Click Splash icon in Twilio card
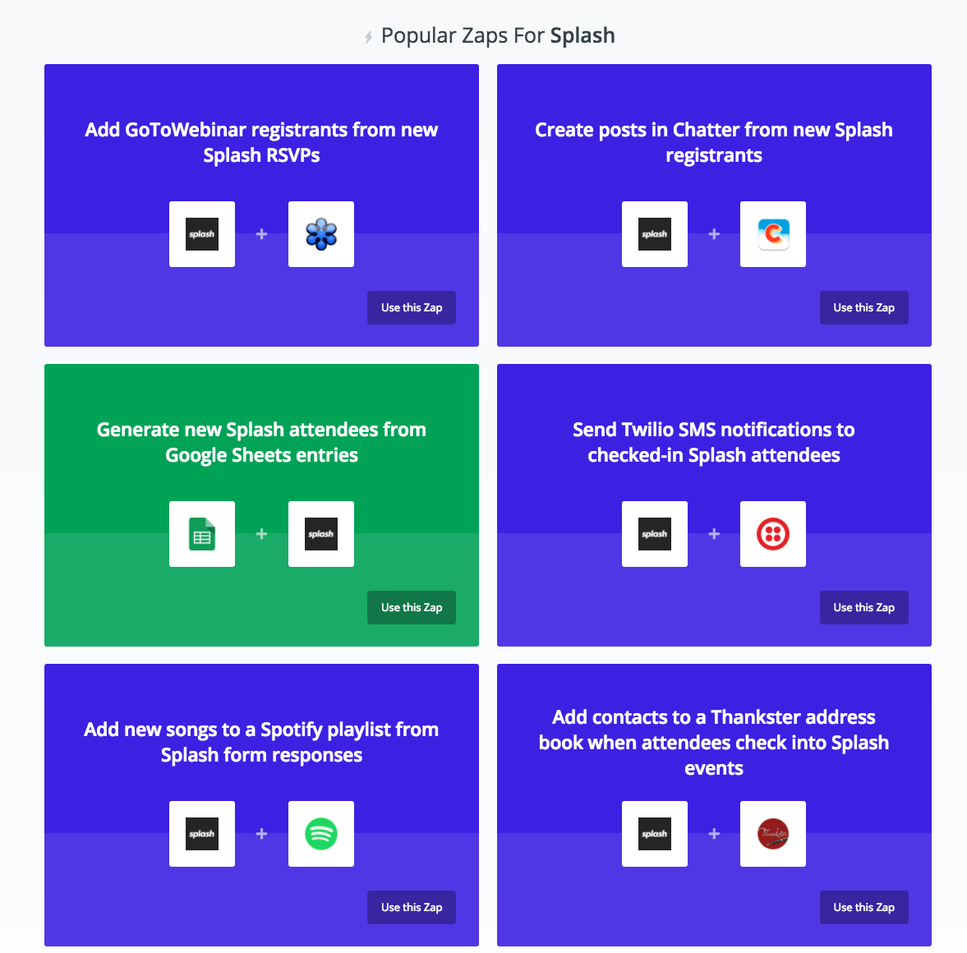The height and width of the screenshot is (953, 967). tap(654, 534)
